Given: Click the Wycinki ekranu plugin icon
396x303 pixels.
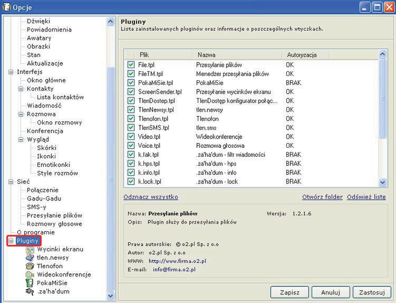Looking at the screenshot, I should click(x=30, y=249).
